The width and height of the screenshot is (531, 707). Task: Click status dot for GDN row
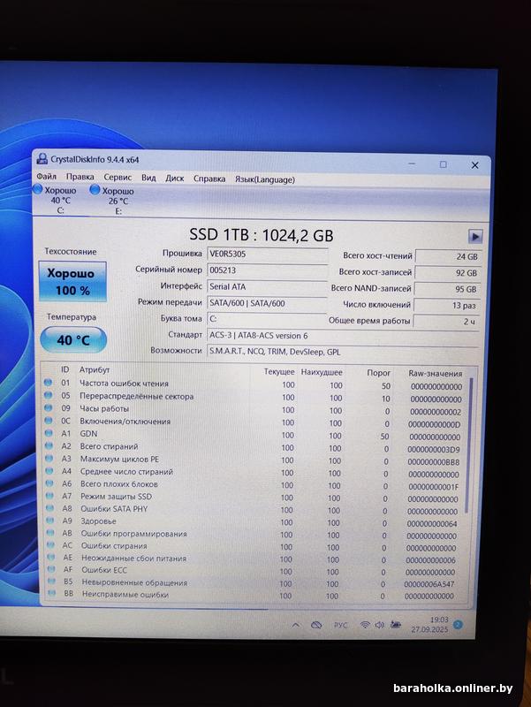coord(49,433)
